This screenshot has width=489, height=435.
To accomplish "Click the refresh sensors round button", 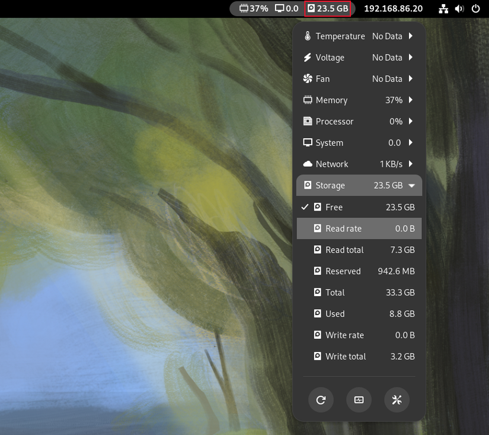I will coord(321,400).
